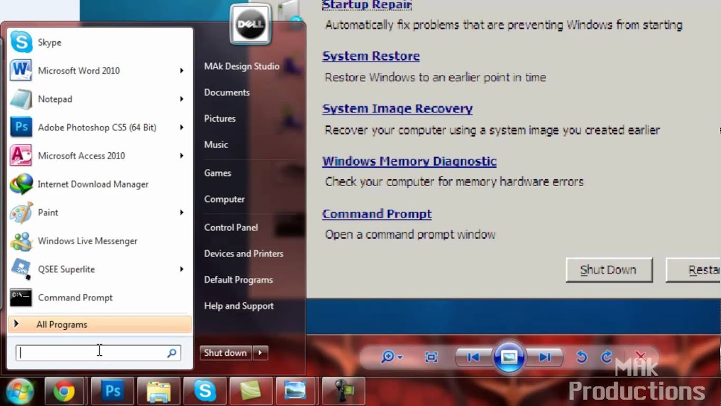The image size is (721, 406).
Task: Expand Notepad jump list arrow
Action: 181,99
